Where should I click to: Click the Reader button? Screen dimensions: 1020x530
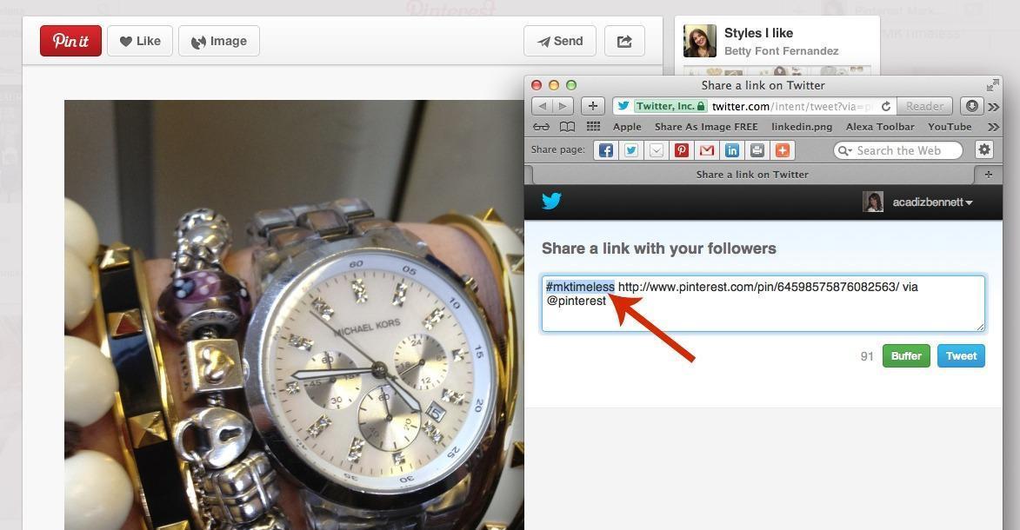[x=924, y=106]
